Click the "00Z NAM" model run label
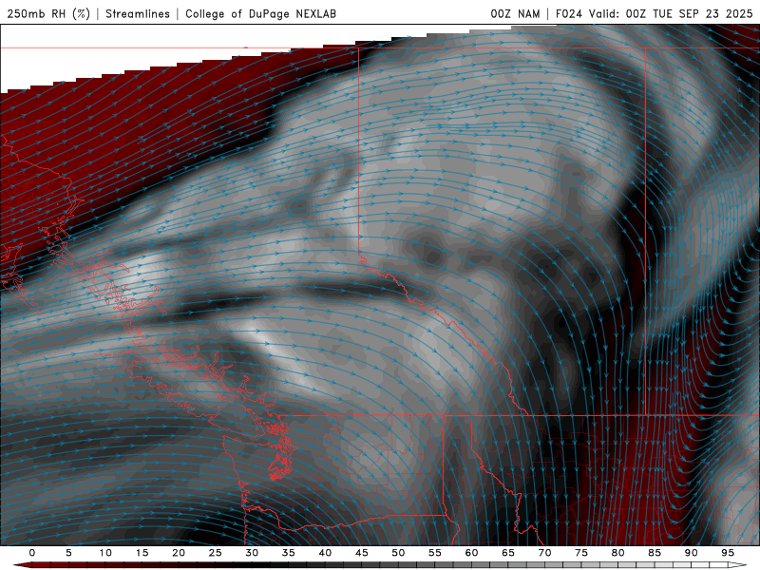Screen dimensions: 760x570 click(x=515, y=13)
